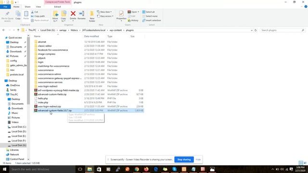
Task: Click Invert selection in ribbon
Action: coord(152,20)
